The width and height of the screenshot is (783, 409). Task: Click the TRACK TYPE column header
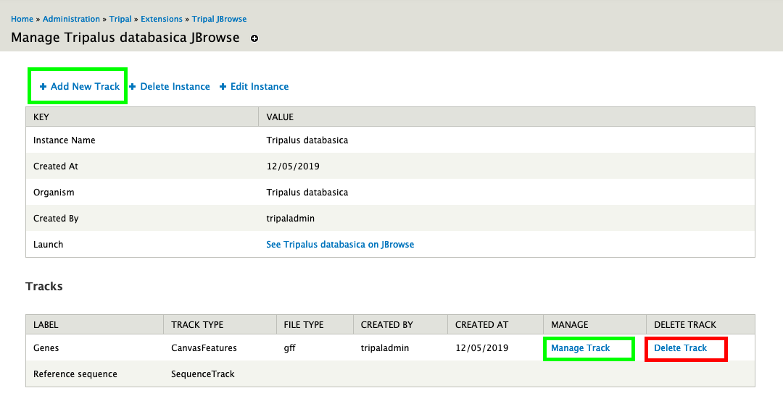[197, 325]
